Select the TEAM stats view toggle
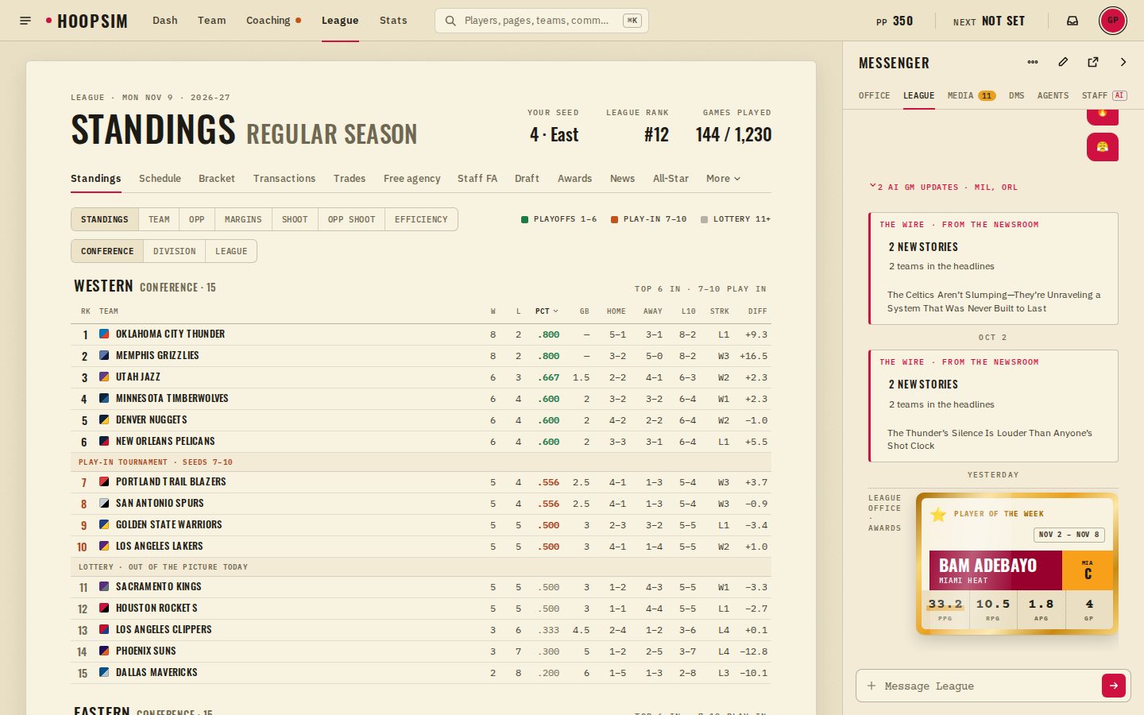 click(159, 219)
